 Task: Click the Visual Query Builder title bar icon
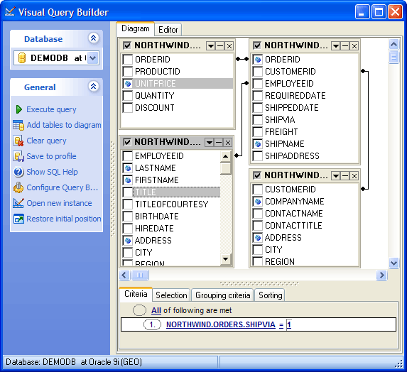coord(10,12)
